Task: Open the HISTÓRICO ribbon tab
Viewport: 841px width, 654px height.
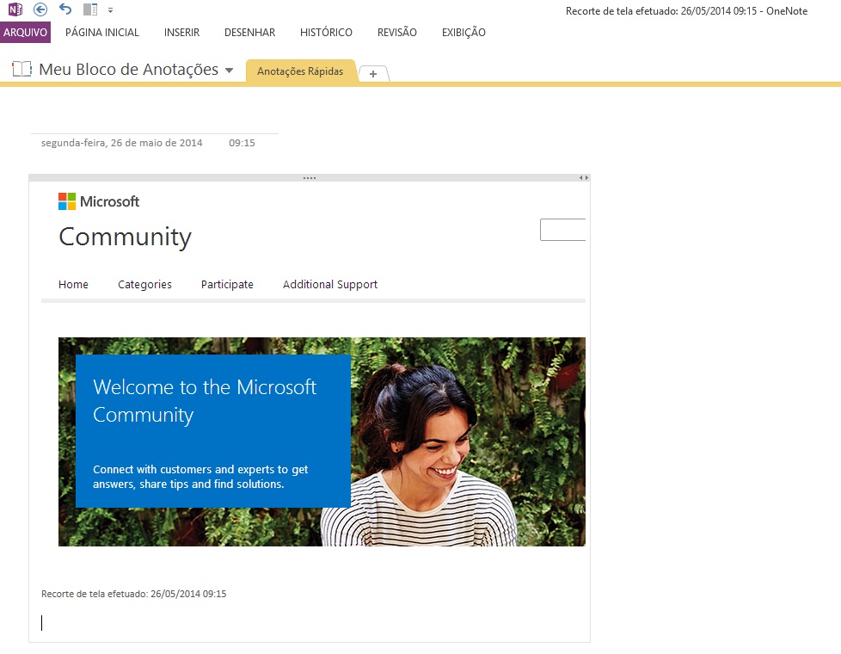Action: [326, 32]
